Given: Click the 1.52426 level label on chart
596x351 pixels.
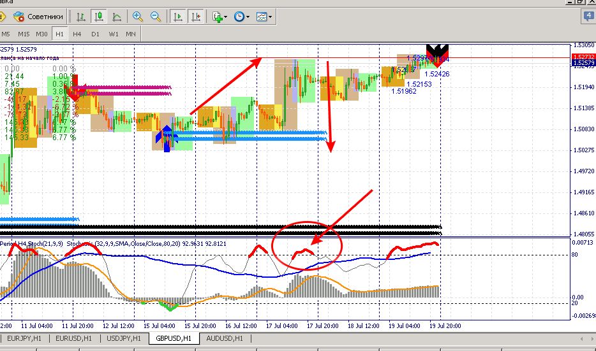Looking at the screenshot, I should coord(436,75).
